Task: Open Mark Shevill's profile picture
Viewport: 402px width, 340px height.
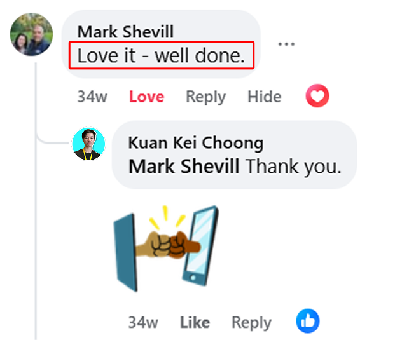Action: click(31, 34)
